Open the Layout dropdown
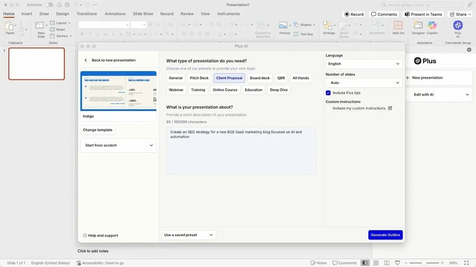 pyautogui.click(x=60, y=22)
